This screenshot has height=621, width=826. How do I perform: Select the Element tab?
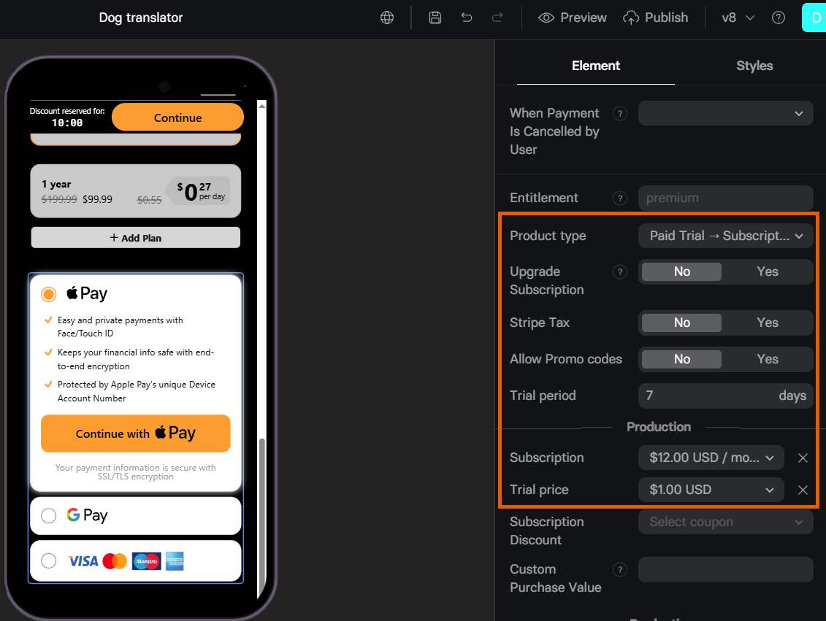(596, 66)
